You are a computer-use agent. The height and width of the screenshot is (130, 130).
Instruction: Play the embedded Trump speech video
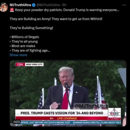68,93
